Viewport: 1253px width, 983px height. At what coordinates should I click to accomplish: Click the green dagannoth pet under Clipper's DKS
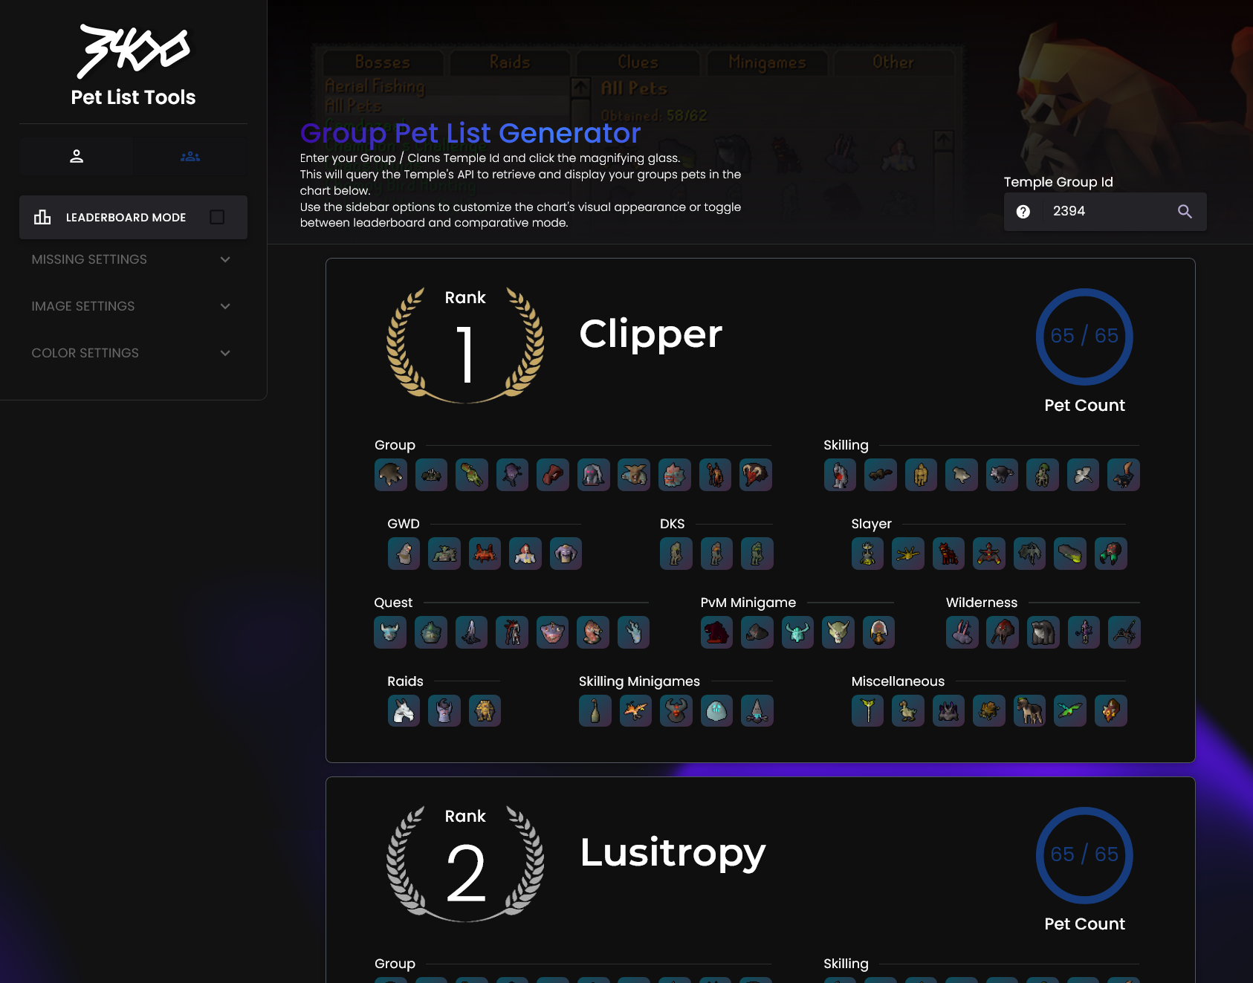tap(757, 554)
